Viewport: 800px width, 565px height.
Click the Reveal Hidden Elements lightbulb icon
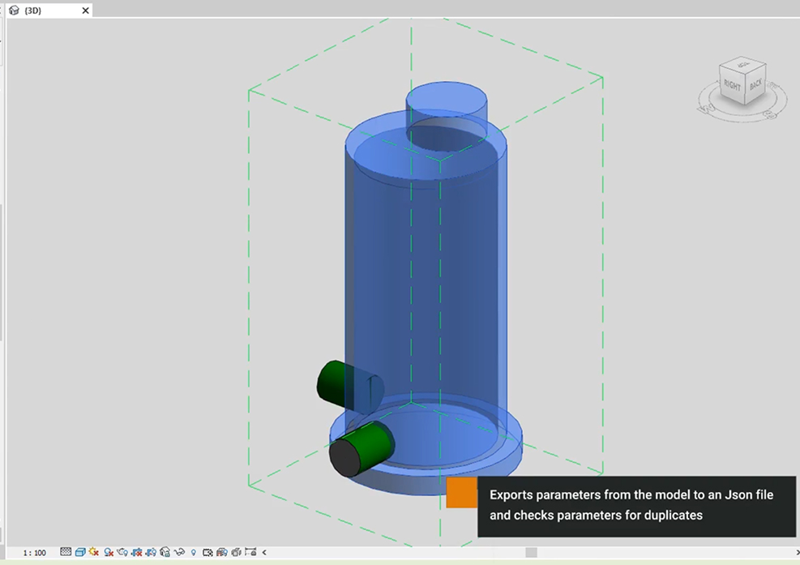[x=193, y=553]
